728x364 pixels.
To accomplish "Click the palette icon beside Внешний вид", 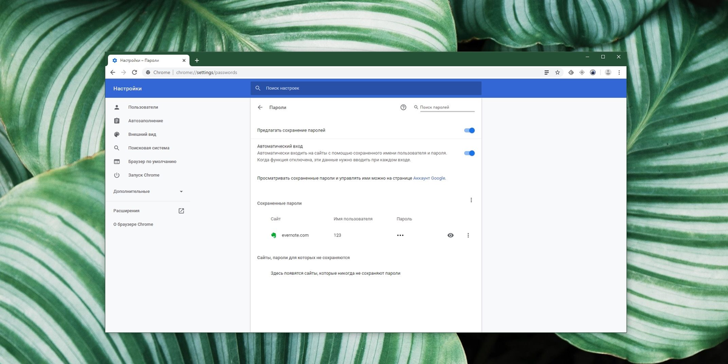I will point(116,134).
